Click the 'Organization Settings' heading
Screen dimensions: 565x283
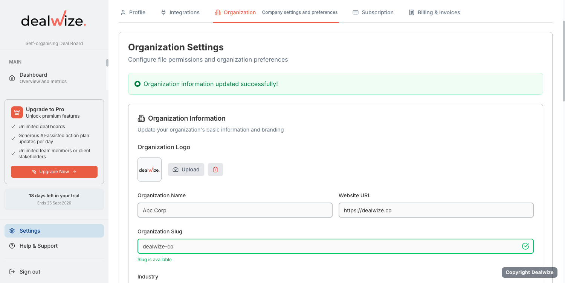pos(176,47)
